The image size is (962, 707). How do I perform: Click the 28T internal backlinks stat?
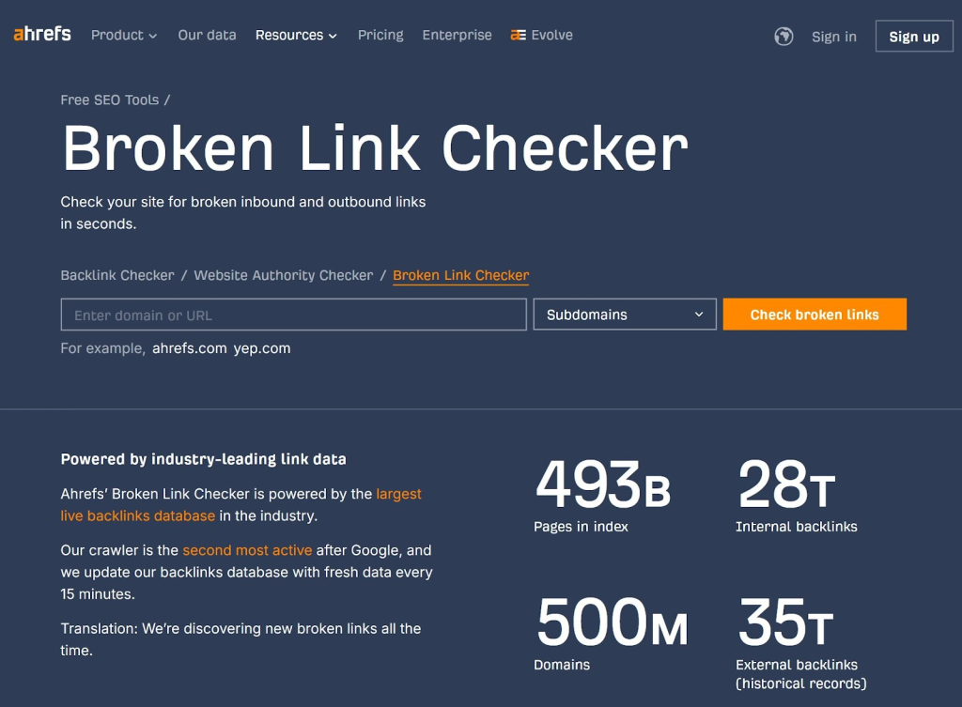click(x=796, y=496)
